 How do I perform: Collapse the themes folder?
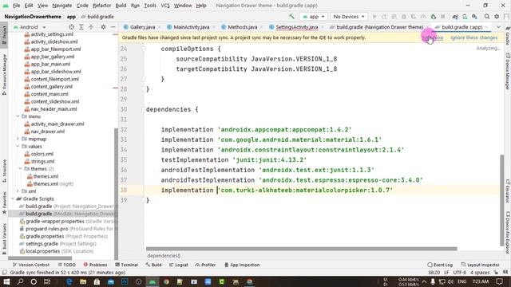[x=20, y=168]
